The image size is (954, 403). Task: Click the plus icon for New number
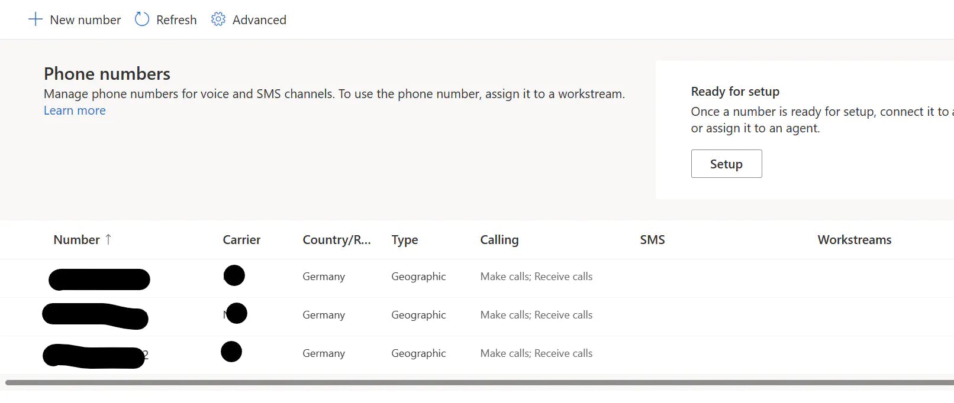(x=36, y=19)
